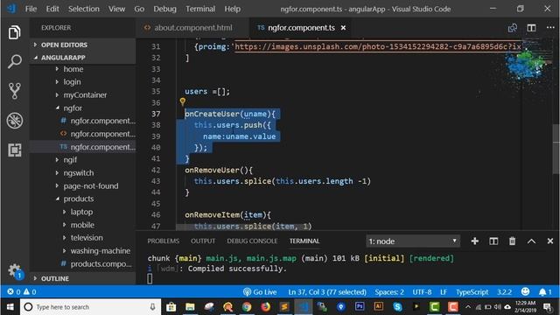Click the errors count in status bar
This screenshot has width=560, height=315.
click(14, 291)
